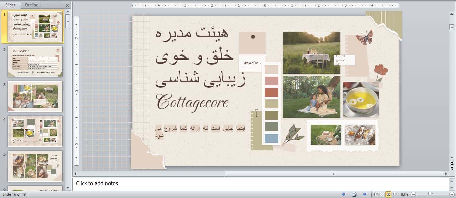Click the blue left arrow in status bar
456x198 pixels.
[x=344, y=194]
